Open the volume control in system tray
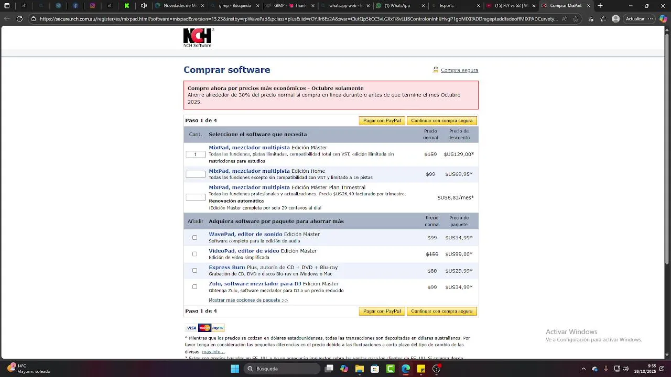671x377 pixels. 625,369
